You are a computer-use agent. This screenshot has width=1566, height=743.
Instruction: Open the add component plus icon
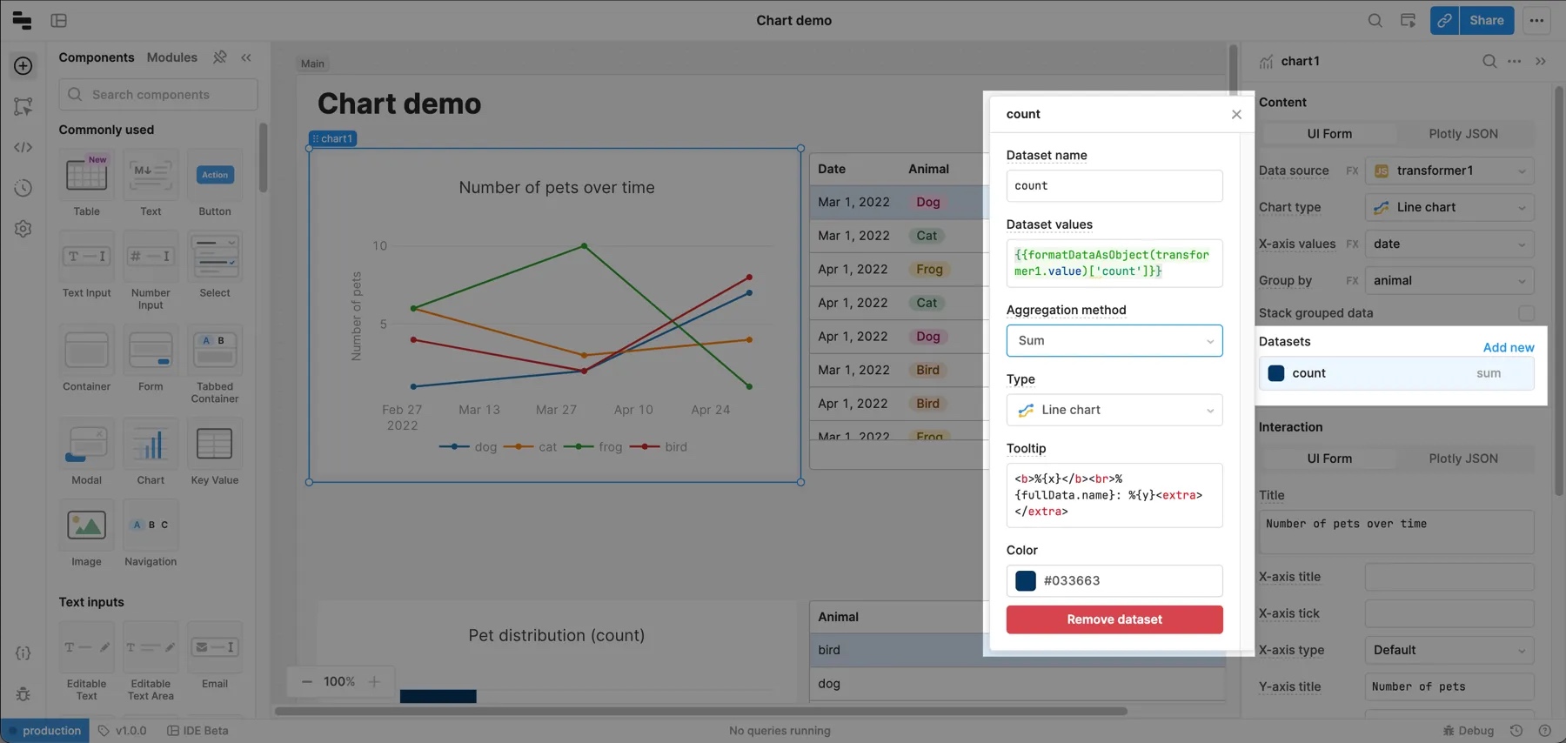coord(23,65)
